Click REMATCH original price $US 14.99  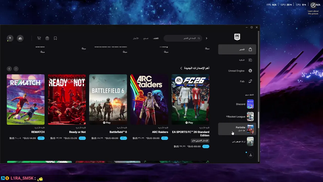tap(30, 138)
